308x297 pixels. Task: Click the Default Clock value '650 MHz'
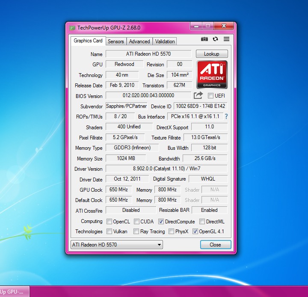118,200
